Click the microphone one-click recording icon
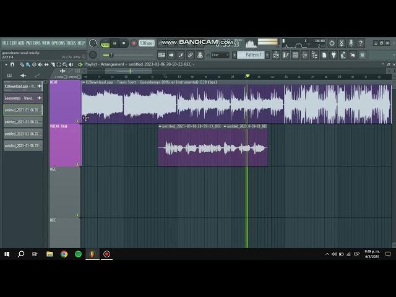The image size is (396, 297). [351, 43]
